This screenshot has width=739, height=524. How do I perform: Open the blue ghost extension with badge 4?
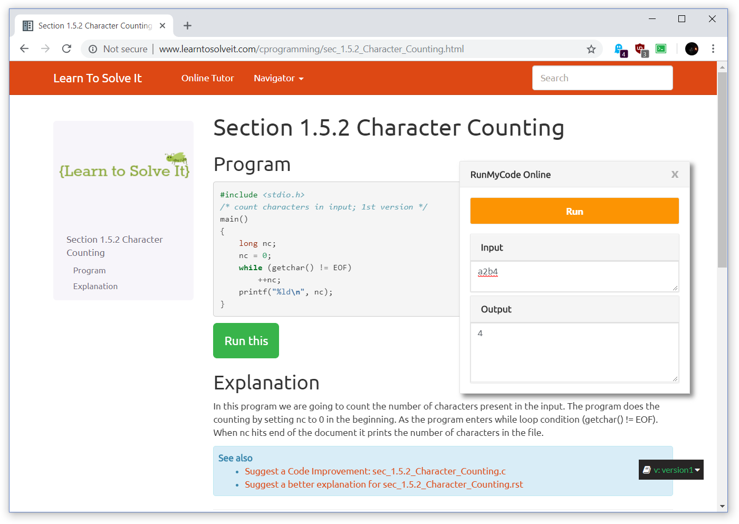pyautogui.click(x=620, y=50)
